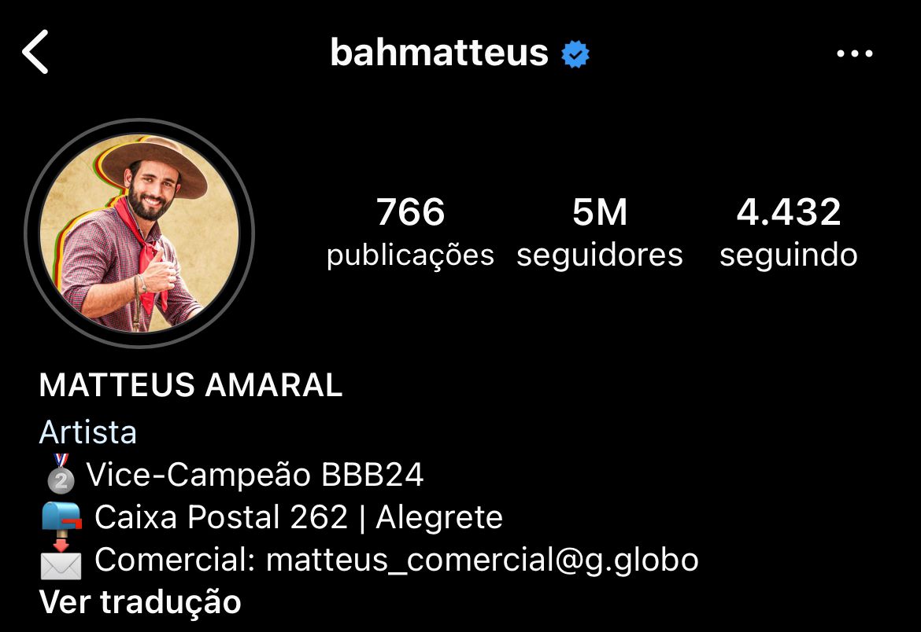This screenshot has width=921, height=632.
Task: Click Ver tradução to translate bio
Action: pyautogui.click(x=140, y=602)
